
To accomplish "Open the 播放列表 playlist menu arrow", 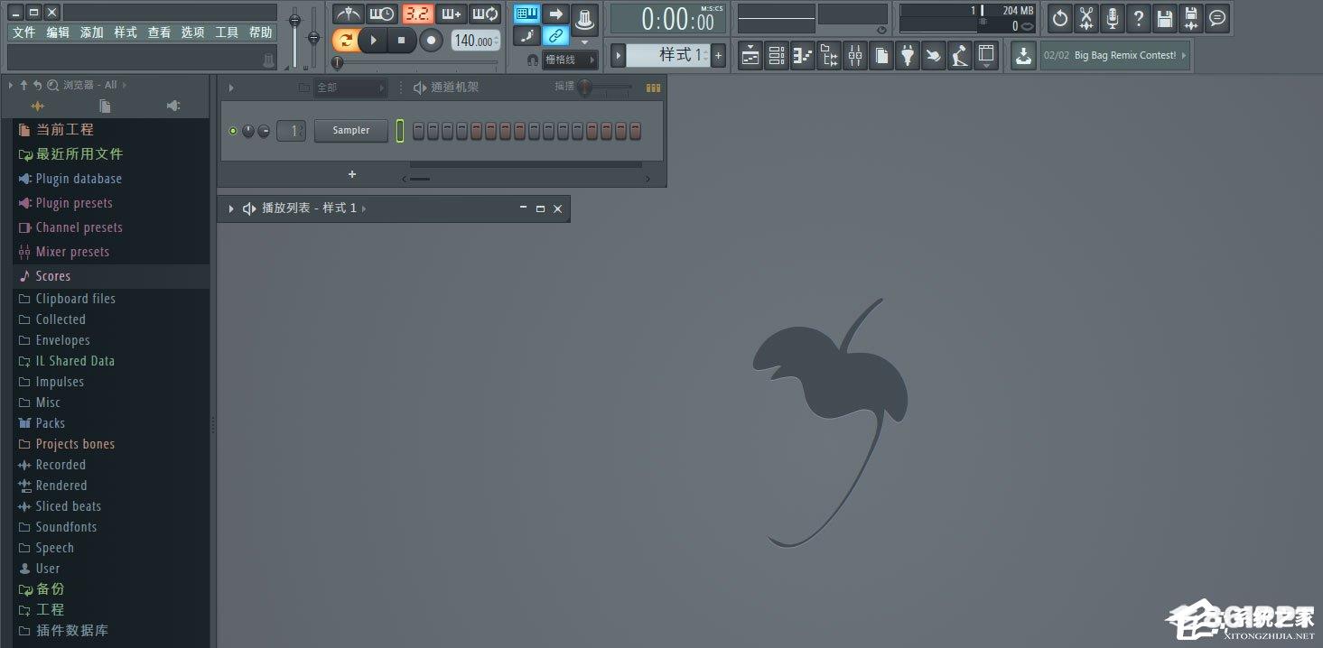I will pyautogui.click(x=231, y=208).
